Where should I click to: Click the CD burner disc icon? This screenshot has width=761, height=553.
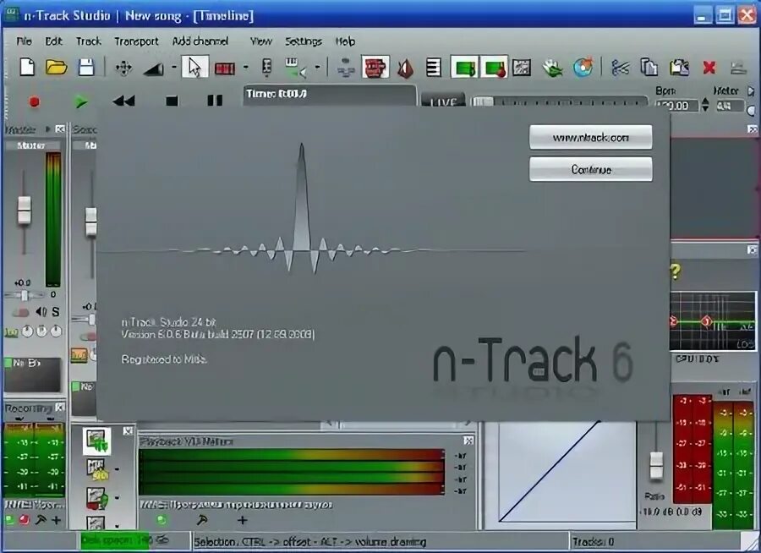[583, 68]
